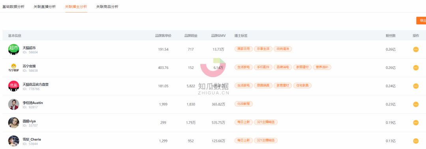Click the 535.75万 GMV value
This screenshot has width=426, height=149.
219,123
